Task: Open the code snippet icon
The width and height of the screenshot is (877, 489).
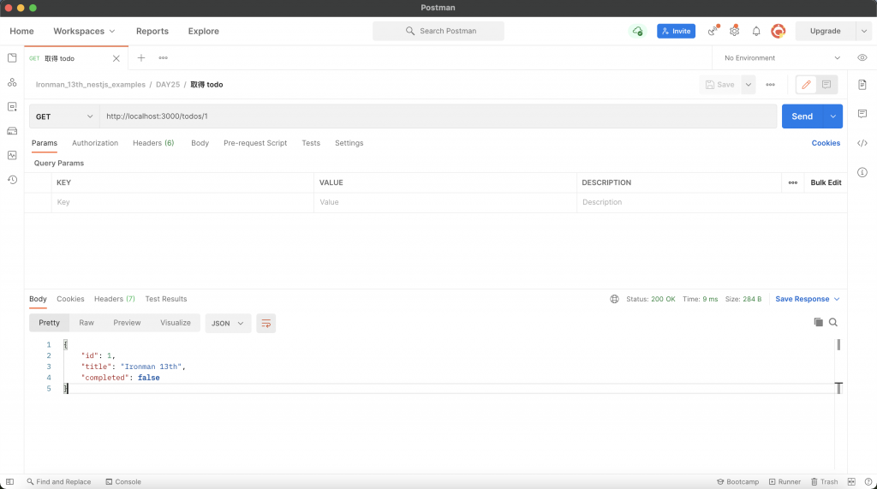Action: pos(862,143)
